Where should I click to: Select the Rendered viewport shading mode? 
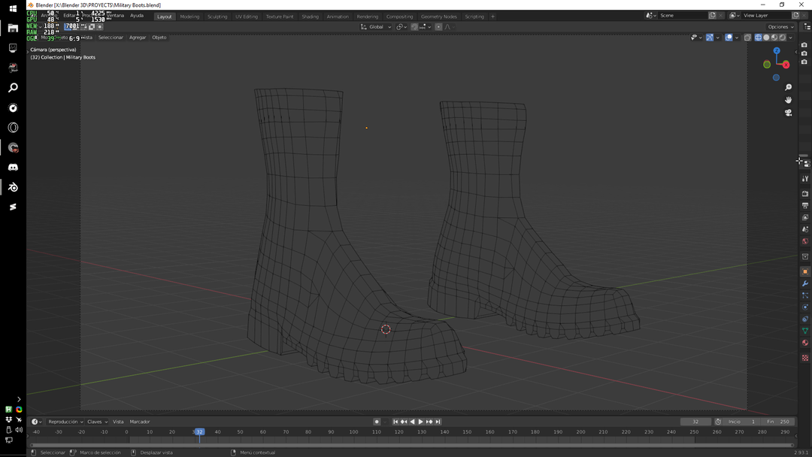point(782,37)
